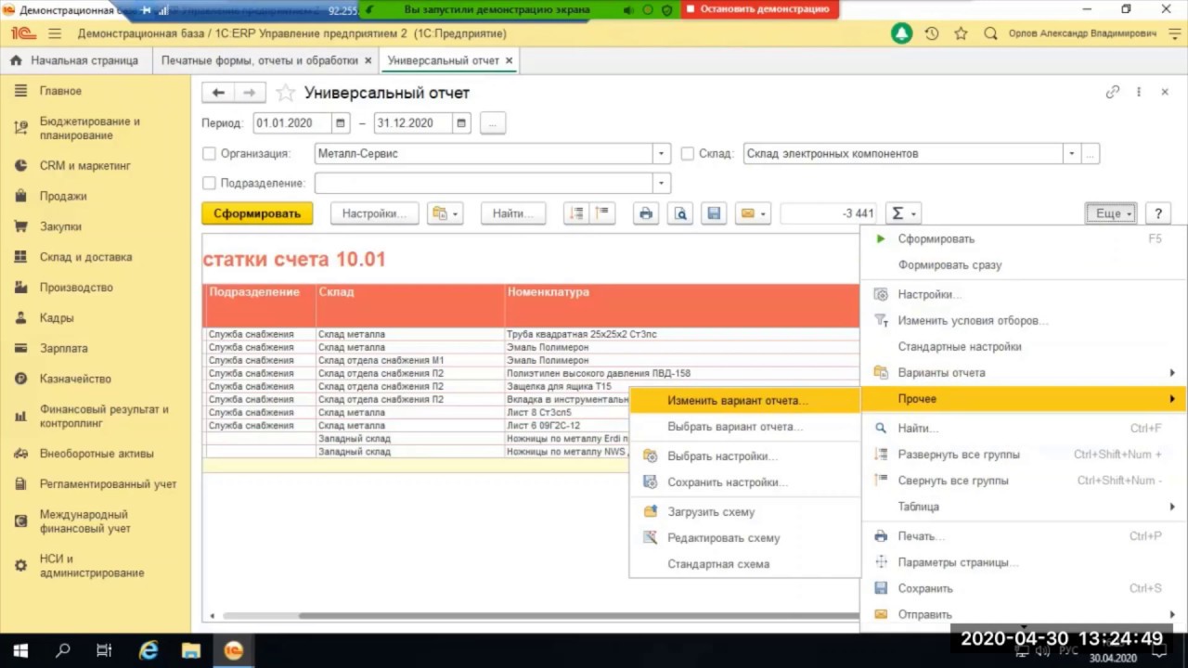
Task: Open File Explorer from taskbar
Action: pyautogui.click(x=190, y=650)
